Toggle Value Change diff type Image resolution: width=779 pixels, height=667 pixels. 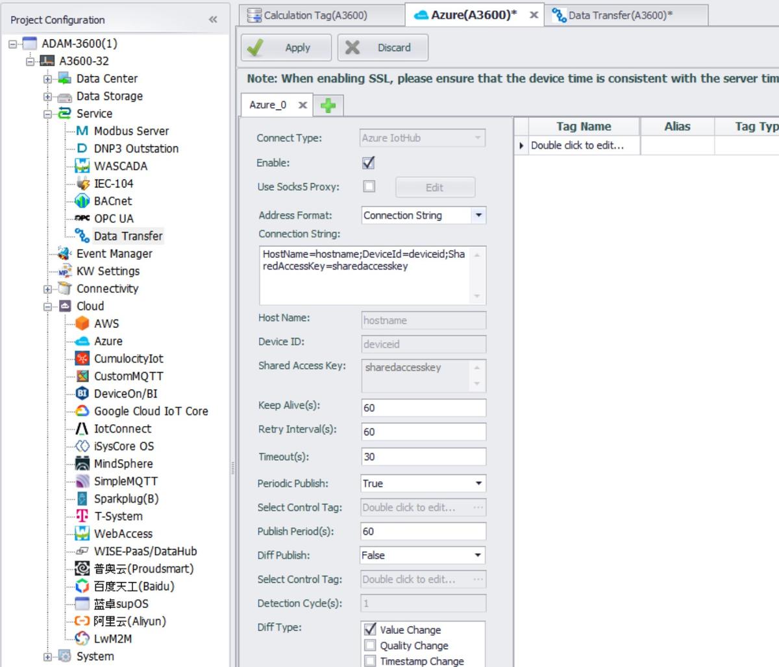370,629
